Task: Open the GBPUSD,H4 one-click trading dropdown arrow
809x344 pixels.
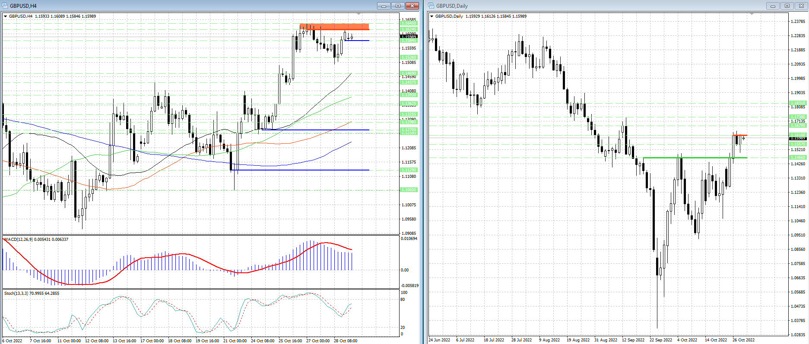Action: pyautogui.click(x=5, y=16)
